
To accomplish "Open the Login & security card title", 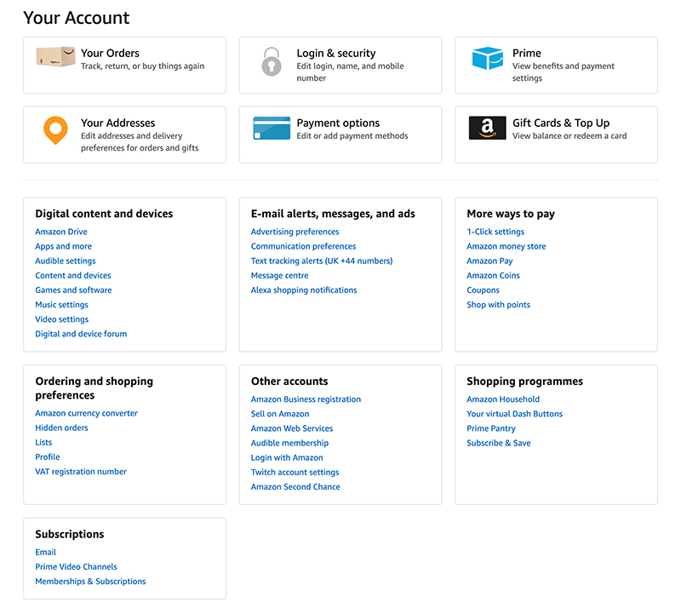I will click(x=335, y=53).
